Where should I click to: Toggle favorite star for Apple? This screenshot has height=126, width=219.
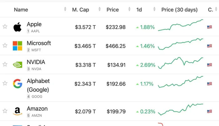(x=5, y=27)
